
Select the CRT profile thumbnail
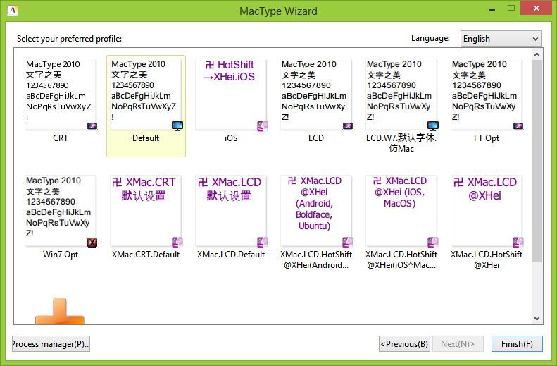point(61,94)
